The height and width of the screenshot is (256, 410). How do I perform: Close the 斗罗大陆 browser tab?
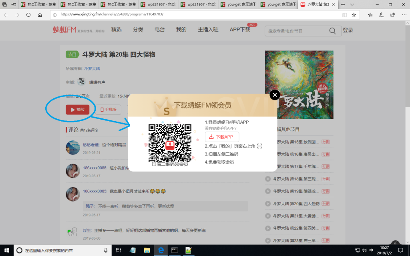(334, 4)
